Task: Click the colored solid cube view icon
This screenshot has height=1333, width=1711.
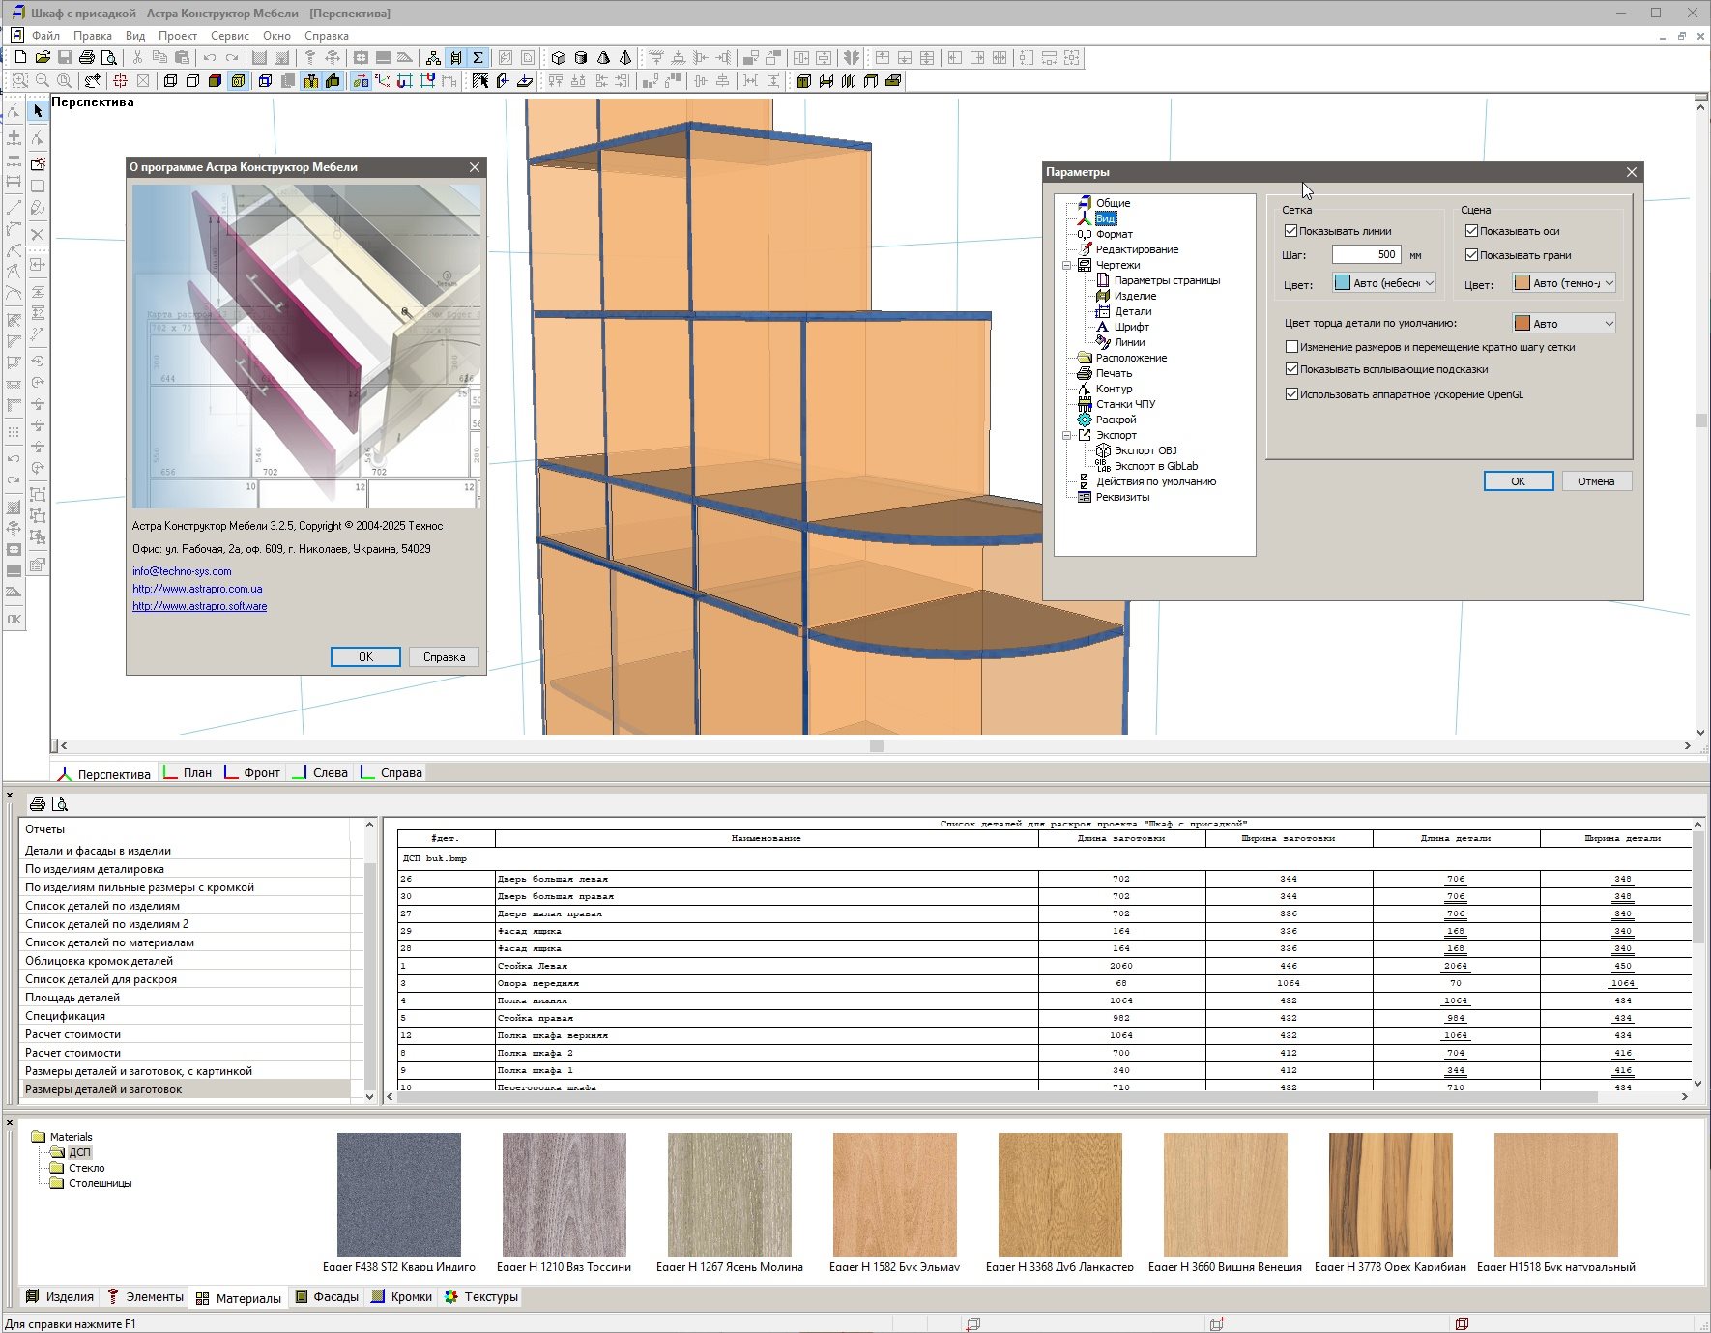Action: pos(215,81)
